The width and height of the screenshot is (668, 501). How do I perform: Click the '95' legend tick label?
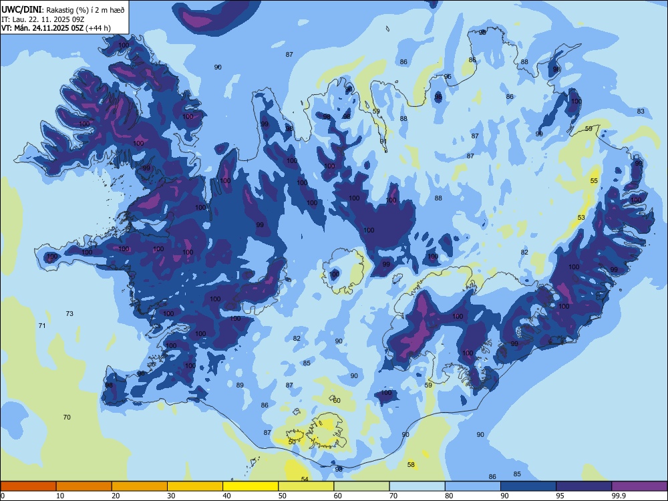pos(560,496)
